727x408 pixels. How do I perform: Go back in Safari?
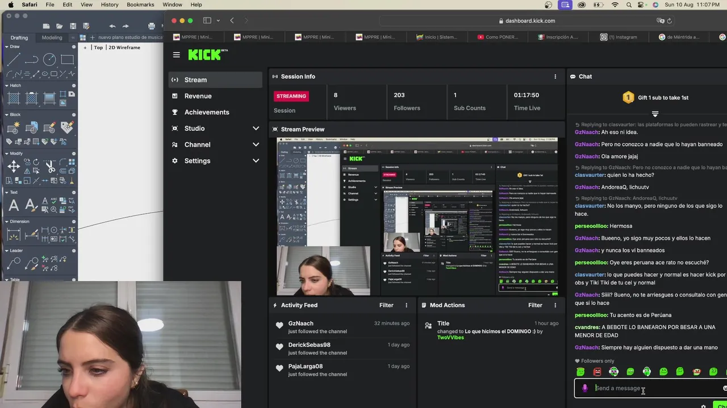pos(232,20)
